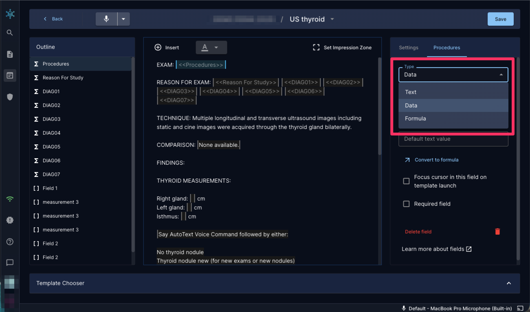Click the status bar microphone icon

(404, 308)
